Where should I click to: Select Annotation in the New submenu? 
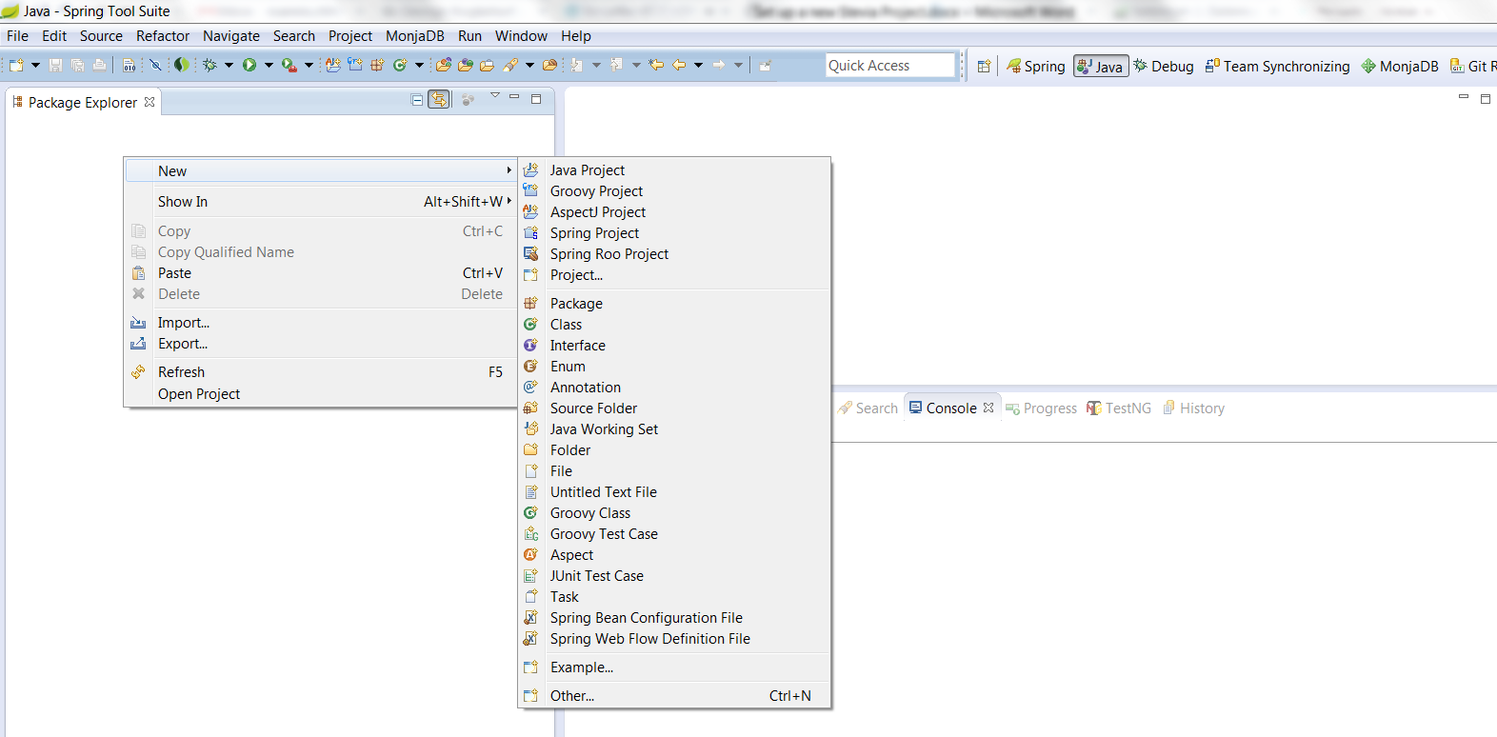674,387
